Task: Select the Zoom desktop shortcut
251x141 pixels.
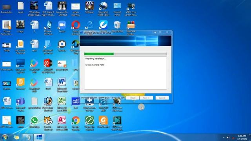Action: click(x=62, y=27)
